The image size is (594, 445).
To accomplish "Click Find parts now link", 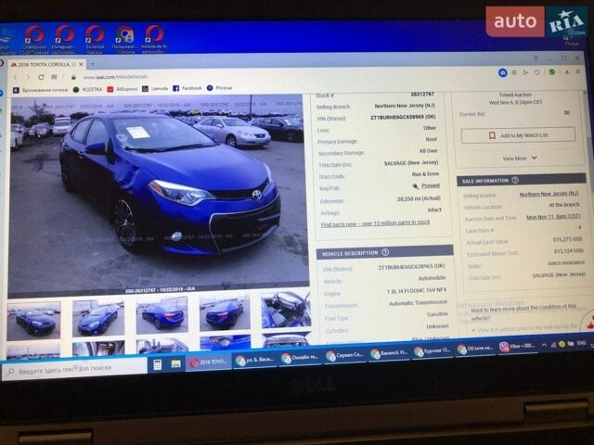I will (x=375, y=223).
